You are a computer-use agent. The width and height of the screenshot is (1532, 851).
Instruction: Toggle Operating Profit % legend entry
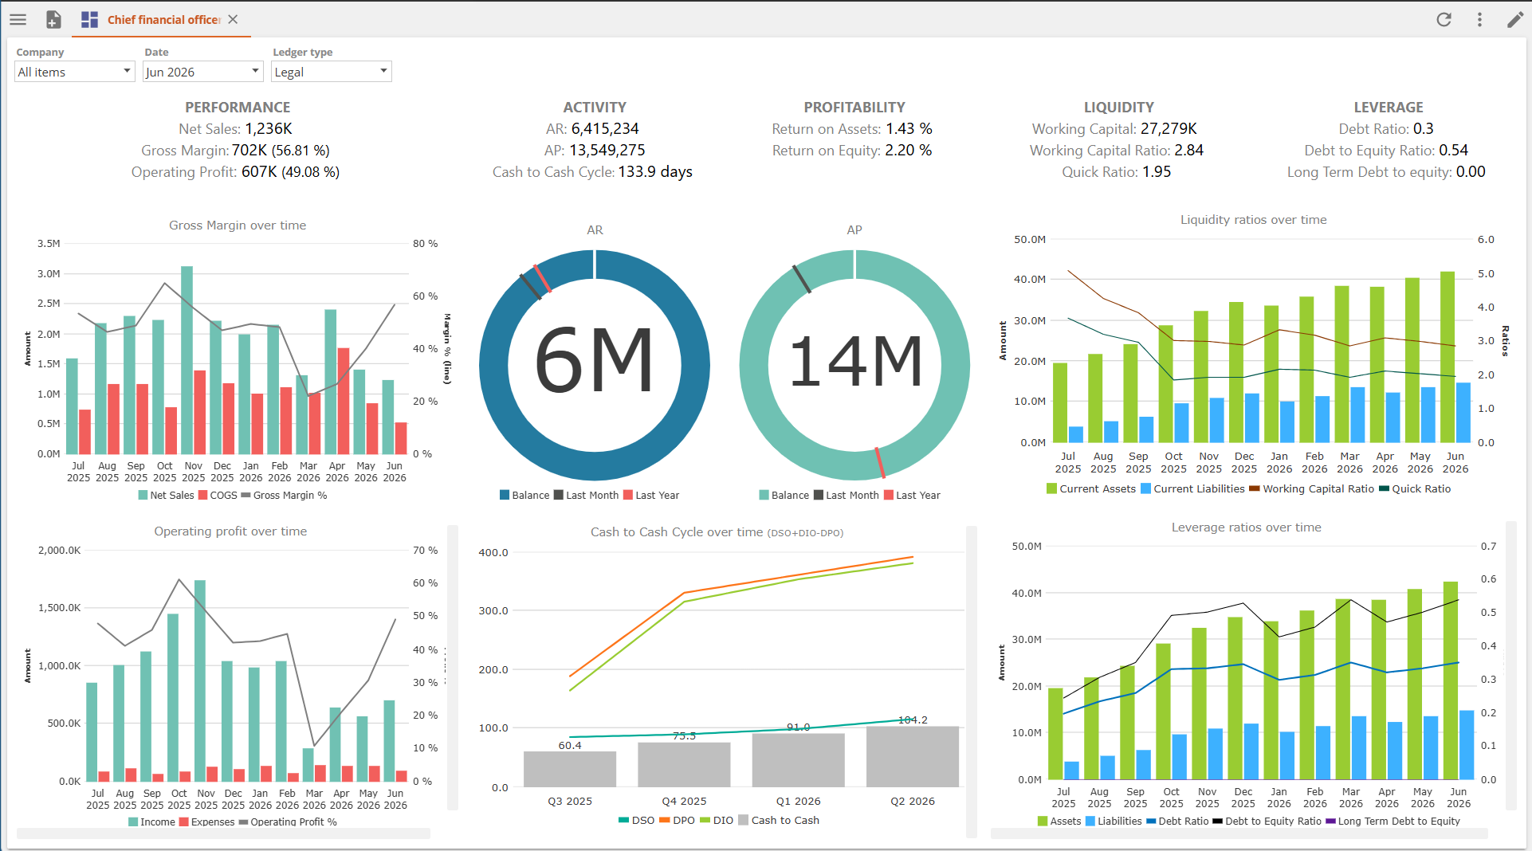click(x=288, y=822)
